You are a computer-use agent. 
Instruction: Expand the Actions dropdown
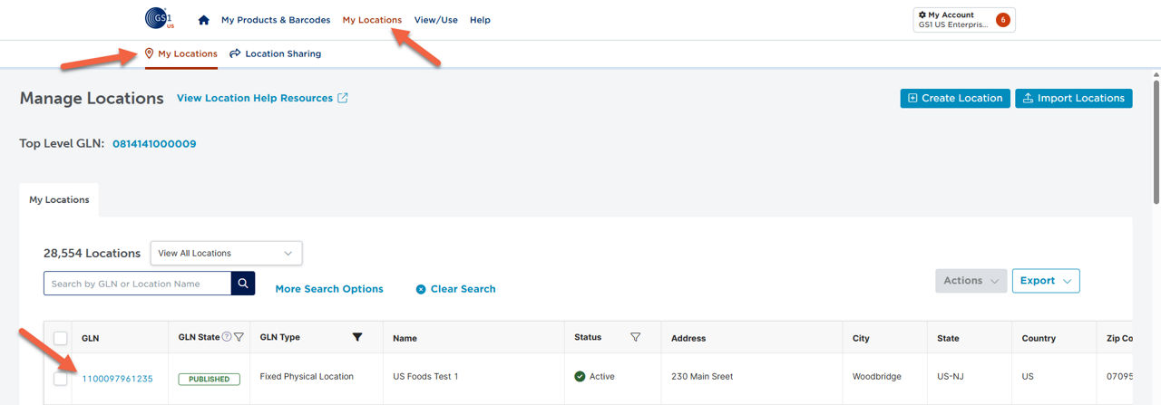(x=971, y=281)
